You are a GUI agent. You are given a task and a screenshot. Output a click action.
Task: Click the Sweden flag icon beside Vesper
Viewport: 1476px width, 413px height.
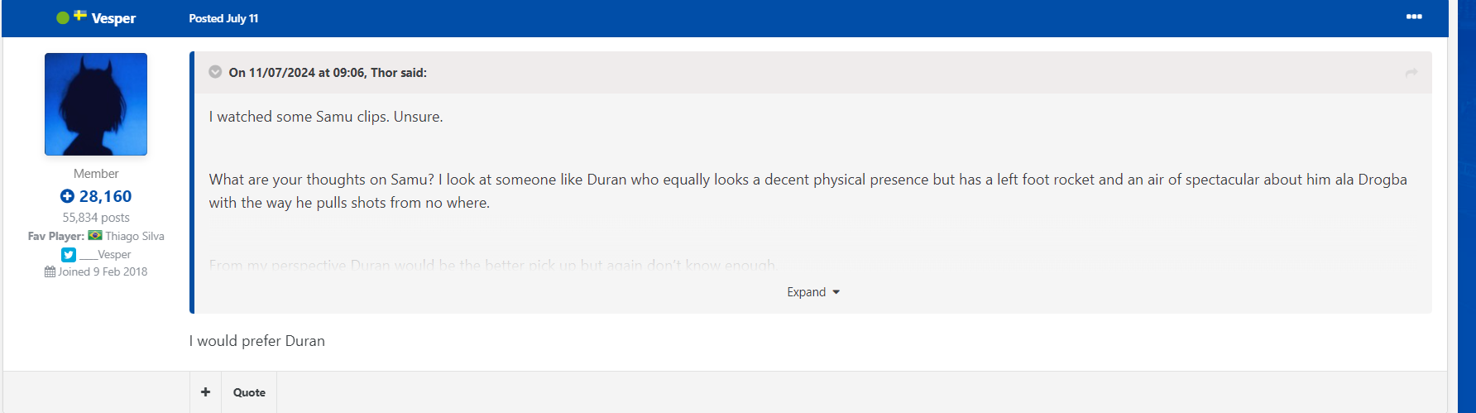coord(80,15)
